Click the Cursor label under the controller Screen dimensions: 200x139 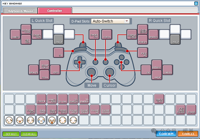(109, 85)
